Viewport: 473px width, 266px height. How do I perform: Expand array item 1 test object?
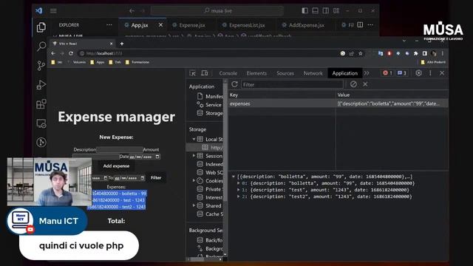pos(239,190)
